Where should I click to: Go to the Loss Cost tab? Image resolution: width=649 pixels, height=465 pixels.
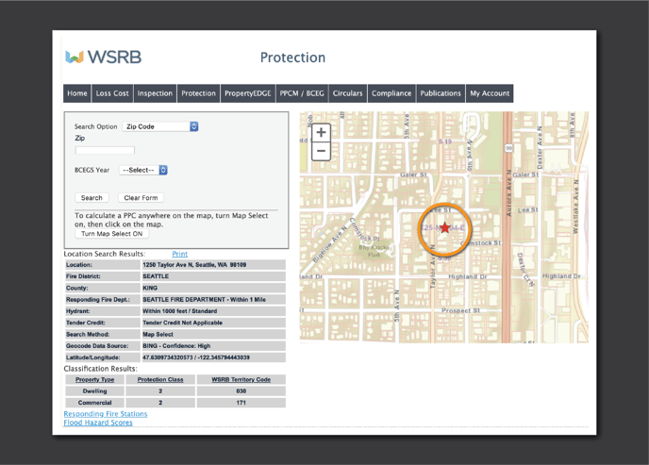[x=112, y=93]
